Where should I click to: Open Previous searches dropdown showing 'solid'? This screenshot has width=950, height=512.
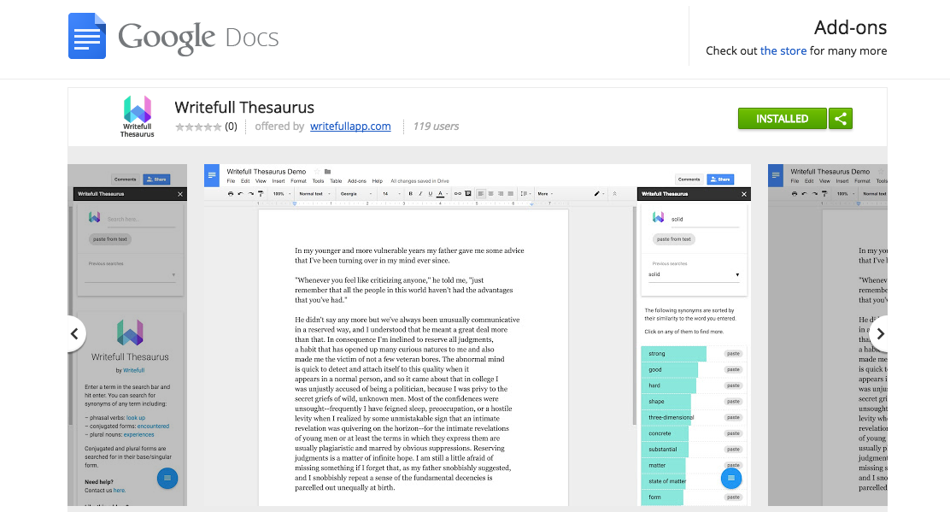[694, 275]
